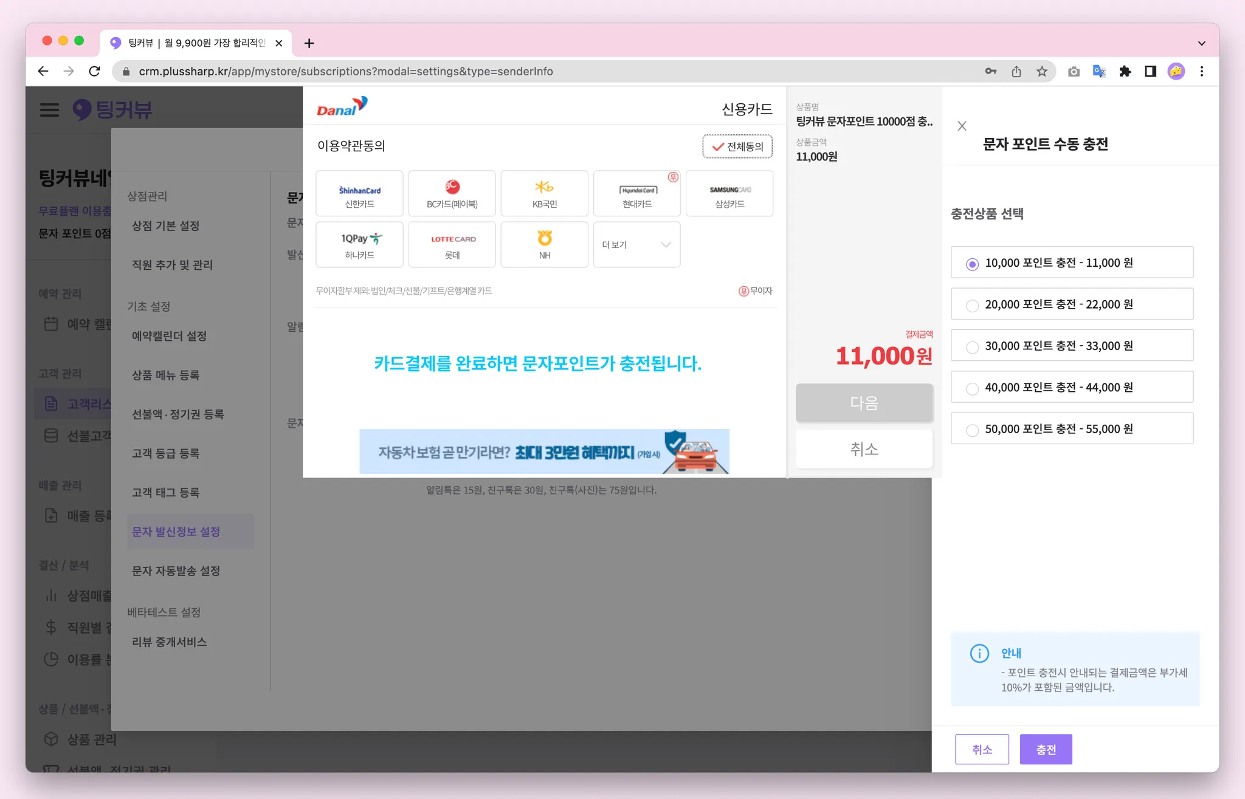Pick the Hyundai Card option
The width and height of the screenshot is (1245, 799).
636,194
